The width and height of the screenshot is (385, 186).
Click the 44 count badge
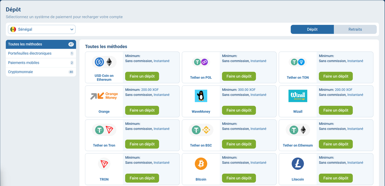tap(71, 72)
